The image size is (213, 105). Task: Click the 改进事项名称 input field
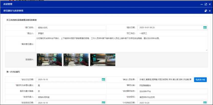(x=172, y=91)
